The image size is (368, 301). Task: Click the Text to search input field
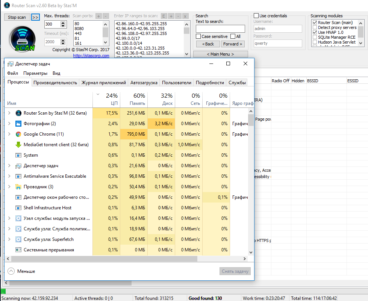tap(220, 29)
